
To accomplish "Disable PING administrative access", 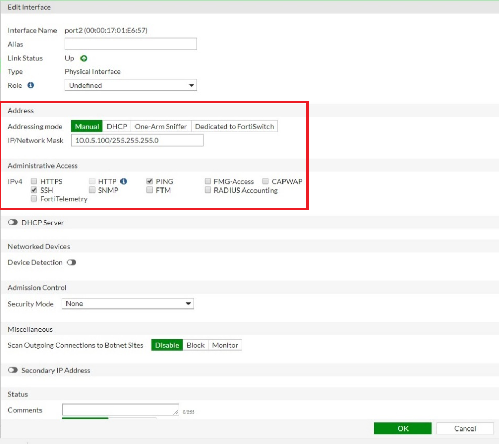I will point(149,181).
